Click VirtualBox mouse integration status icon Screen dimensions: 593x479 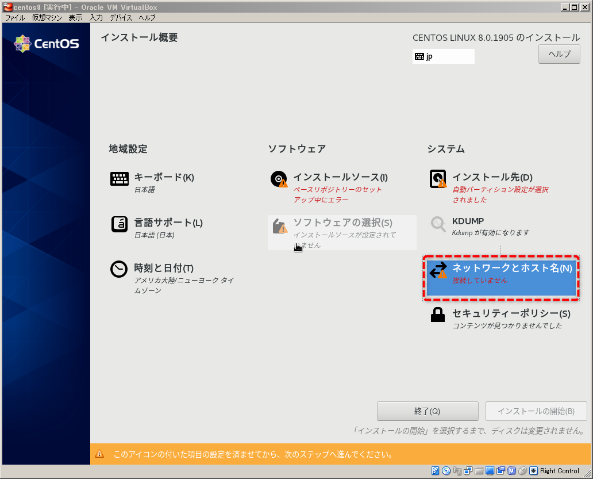tap(523, 471)
